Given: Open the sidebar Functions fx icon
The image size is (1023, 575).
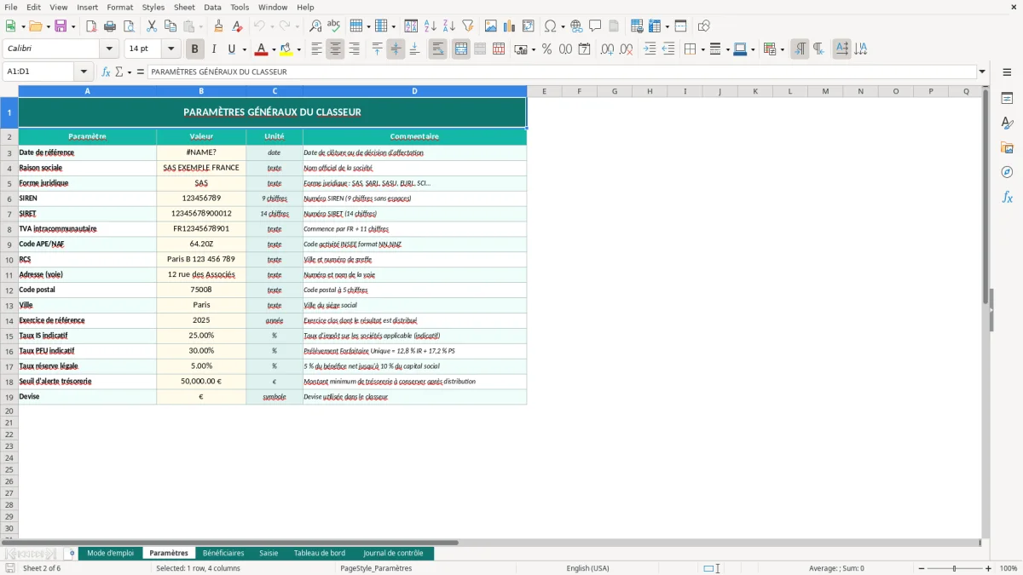Looking at the screenshot, I should [1007, 198].
